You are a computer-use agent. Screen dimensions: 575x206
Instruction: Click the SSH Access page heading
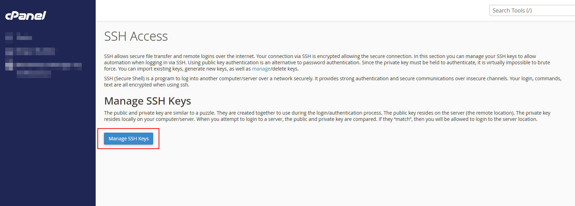136,36
